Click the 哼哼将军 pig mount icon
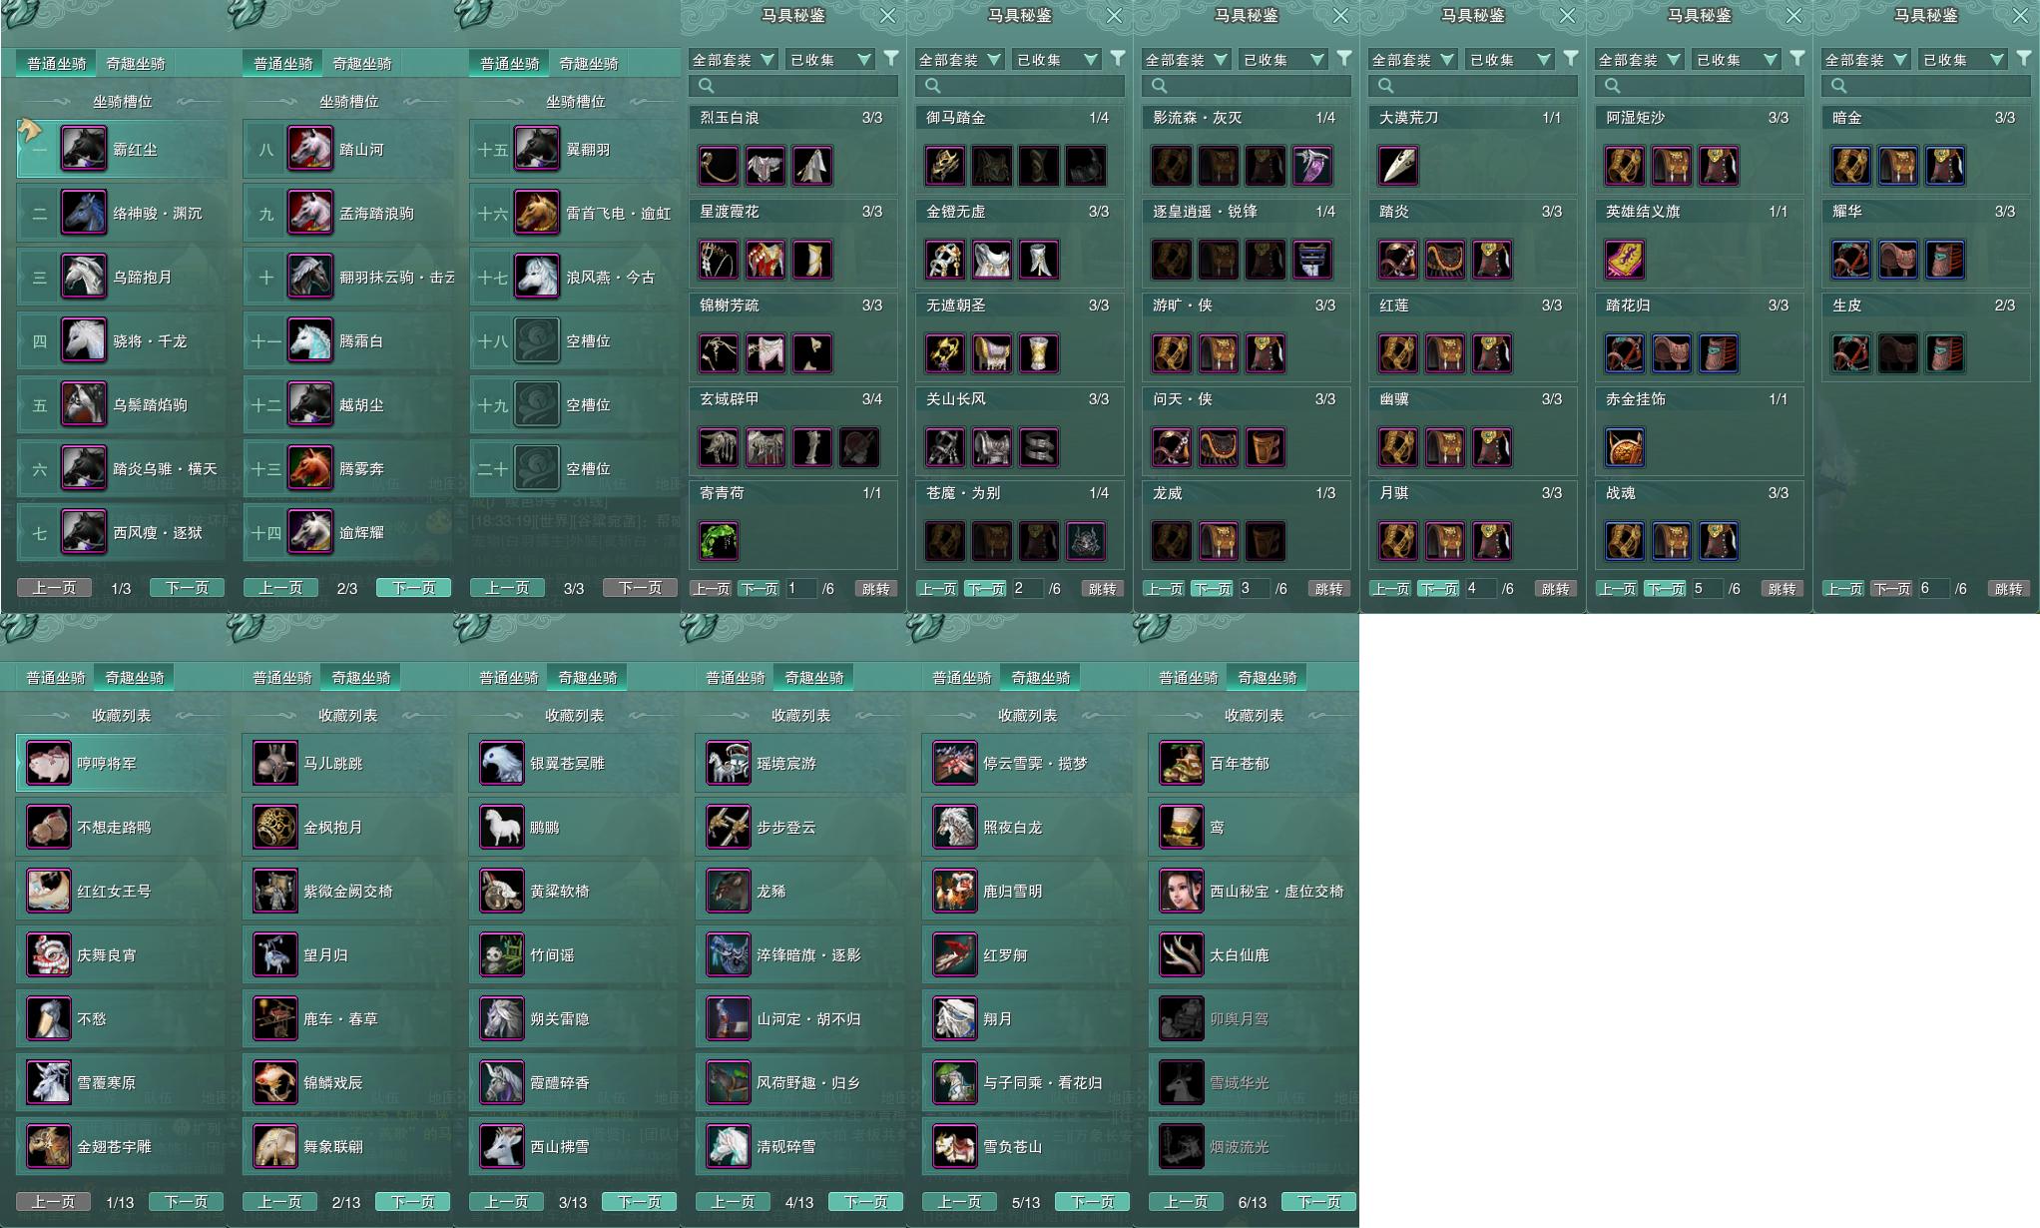 tap(48, 763)
